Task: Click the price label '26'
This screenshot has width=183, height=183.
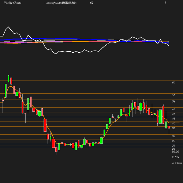Action: click(x=173, y=146)
